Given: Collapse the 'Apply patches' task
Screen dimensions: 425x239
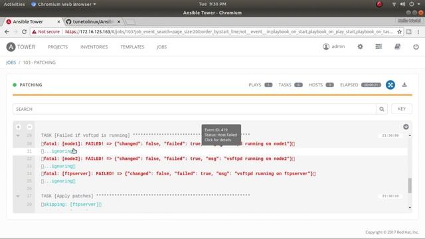Looking at the screenshot, I should pos(18,196).
